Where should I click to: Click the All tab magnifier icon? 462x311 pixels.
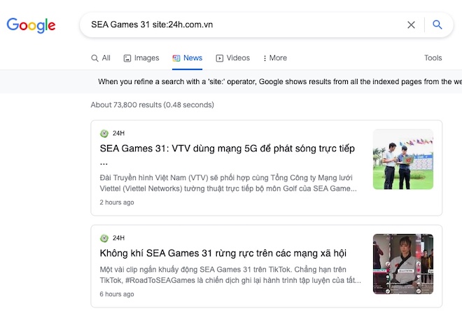94,58
